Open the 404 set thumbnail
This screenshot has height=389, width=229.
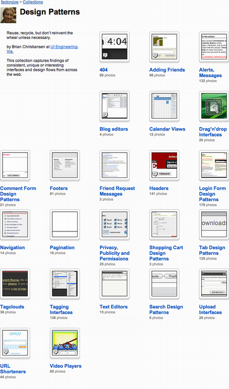click(x=115, y=47)
